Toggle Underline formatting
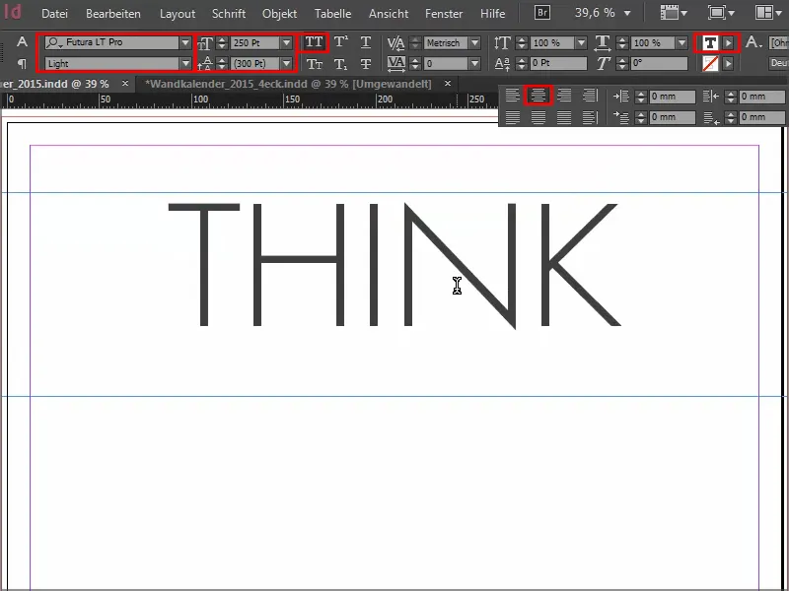 (366, 42)
